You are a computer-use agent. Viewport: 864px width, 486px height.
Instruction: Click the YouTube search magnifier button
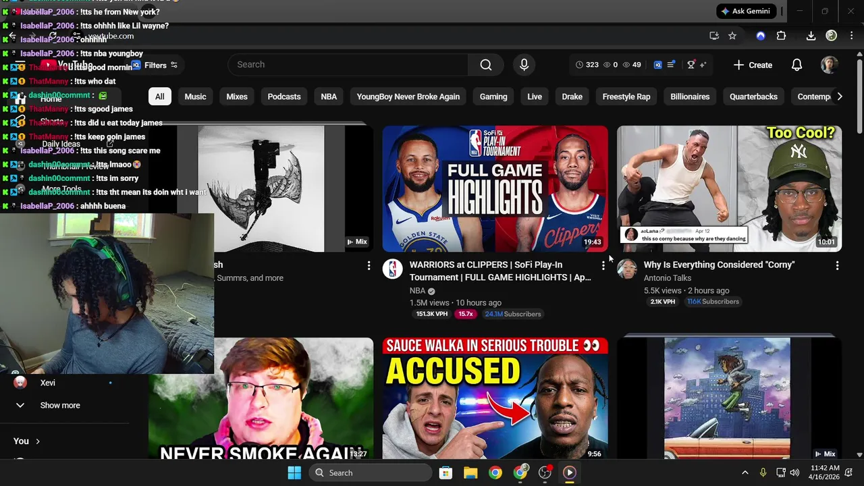pos(486,65)
